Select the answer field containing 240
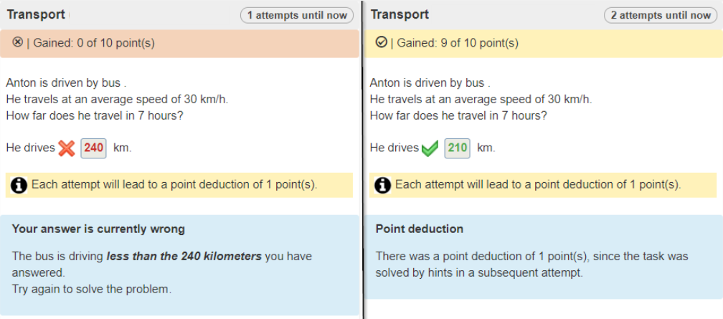The image size is (723, 319). click(x=94, y=148)
